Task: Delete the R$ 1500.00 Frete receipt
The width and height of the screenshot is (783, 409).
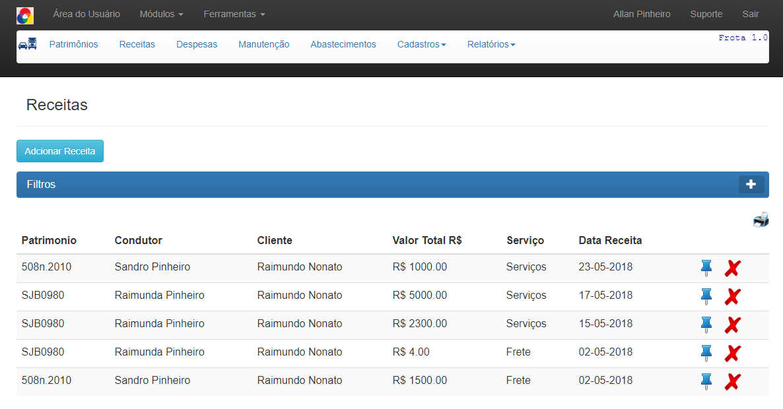Action: coord(732,381)
